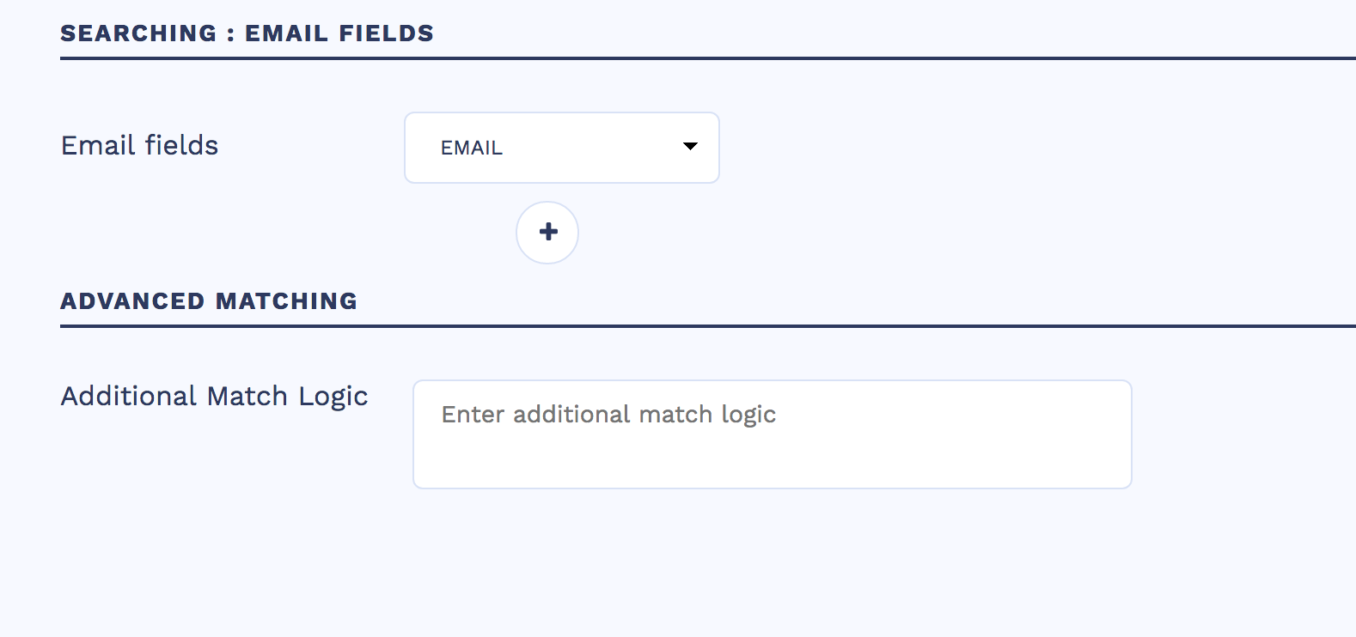Click the word 'Logic' in the field label
The height and width of the screenshot is (637, 1356).
click(333, 397)
